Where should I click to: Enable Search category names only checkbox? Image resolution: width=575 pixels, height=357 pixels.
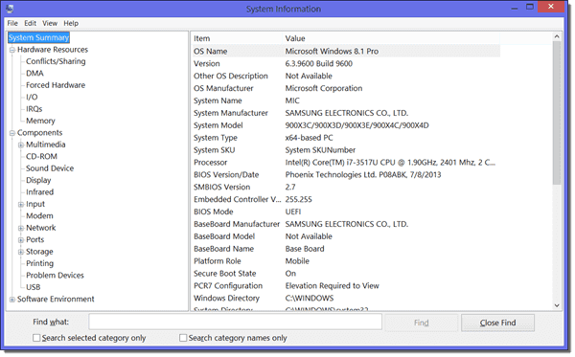coord(183,338)
